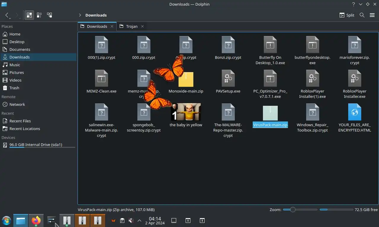Switch to Compact view mode
Image resolution: width=379 pixels, height=227 pixels.
point(39,15)
